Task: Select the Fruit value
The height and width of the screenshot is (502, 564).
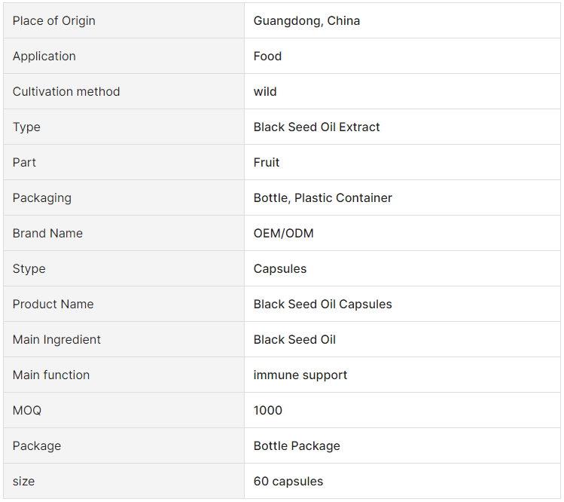Action: (267, 162)
